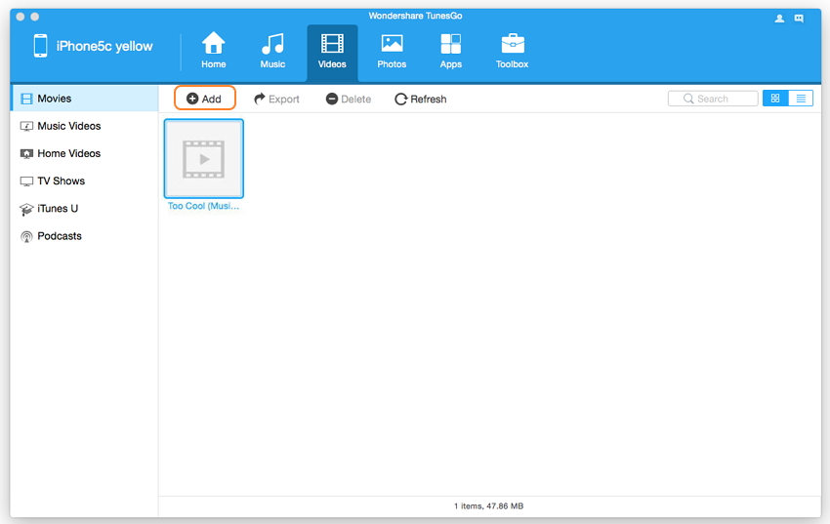Switch to list view
This screenshot has width=830, height=524.
pos(801,99)
